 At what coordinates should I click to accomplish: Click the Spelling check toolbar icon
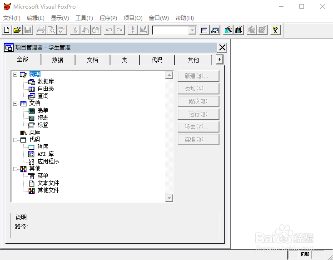point(62,30)
